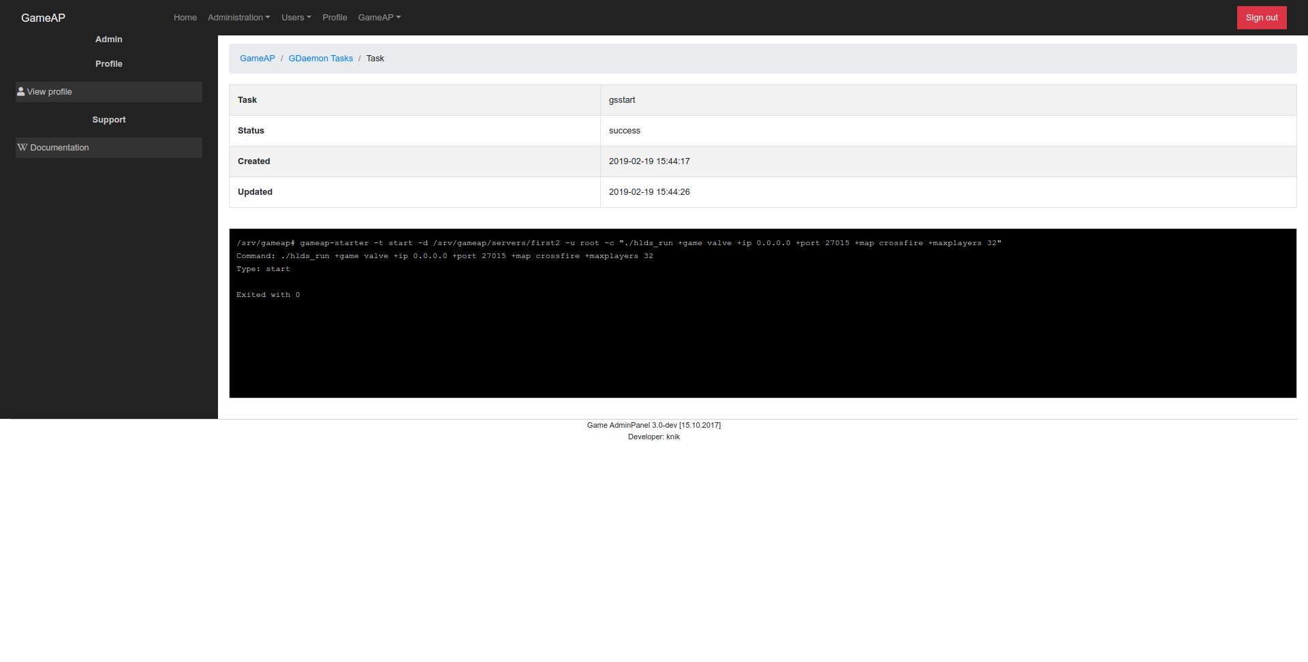
Task: Click the Wikipedia W icon next to Documentation
Action: tap(22, 147)
